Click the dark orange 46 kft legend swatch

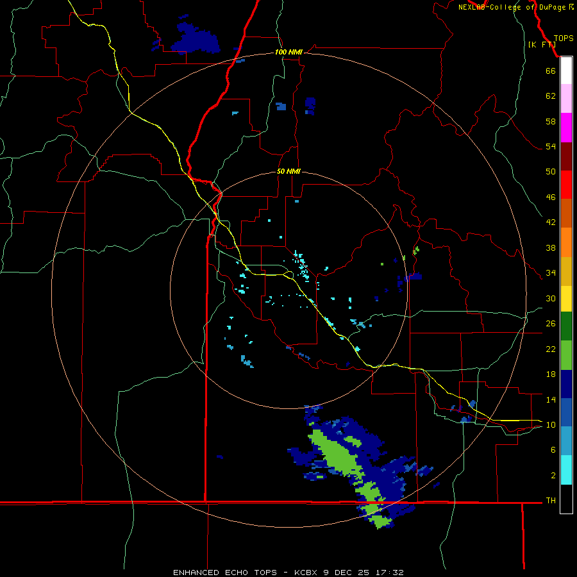pyautogui.click(x=566, y=213)
